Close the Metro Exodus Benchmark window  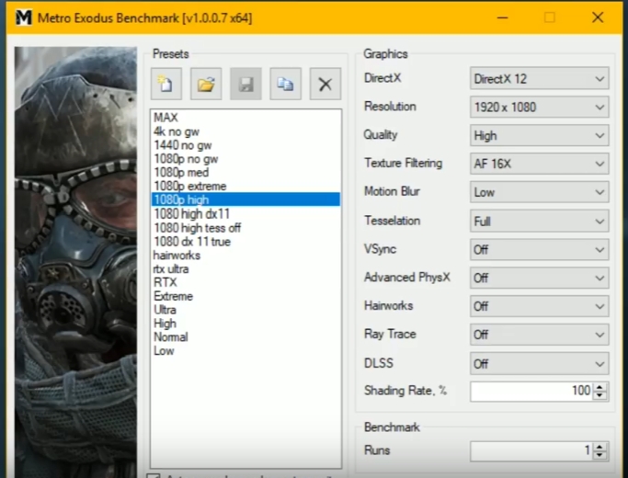point(597,17)
